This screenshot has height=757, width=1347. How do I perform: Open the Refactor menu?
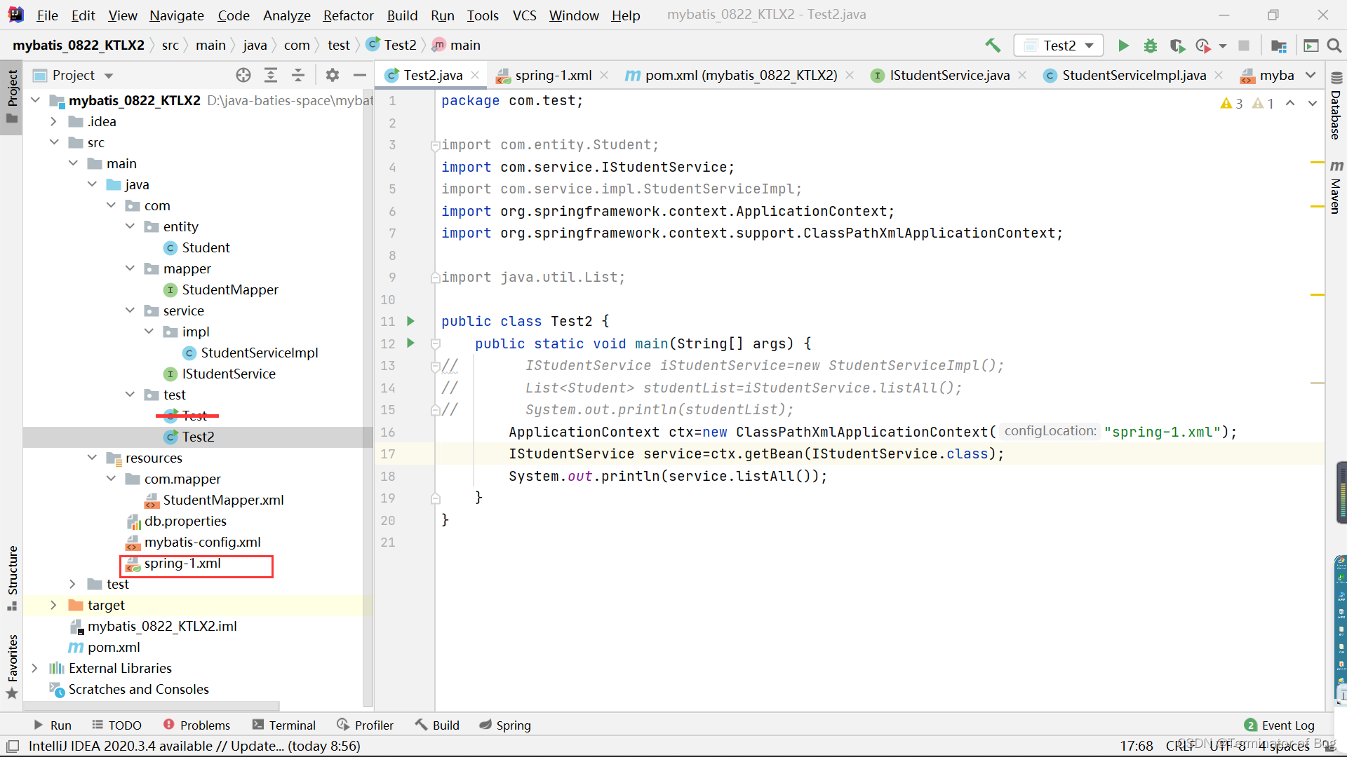click(348, 15)
